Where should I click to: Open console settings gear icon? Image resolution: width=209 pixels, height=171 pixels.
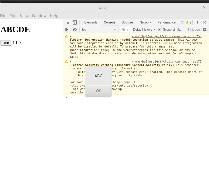(205, 30)
